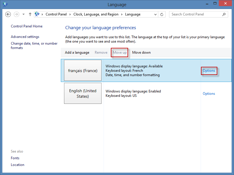Screen dimensions: 234x175
Task: Go up one folder level
Action: (x=30, y=14)
